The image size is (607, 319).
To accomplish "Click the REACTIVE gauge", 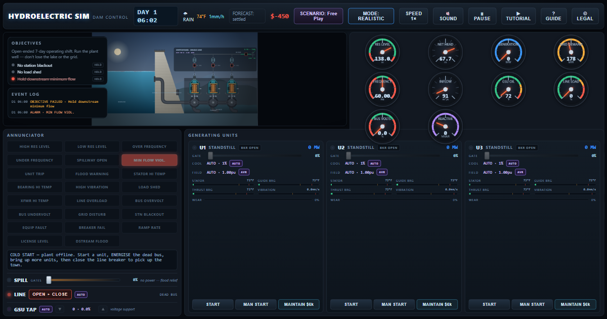I will (x=446, y=127).
